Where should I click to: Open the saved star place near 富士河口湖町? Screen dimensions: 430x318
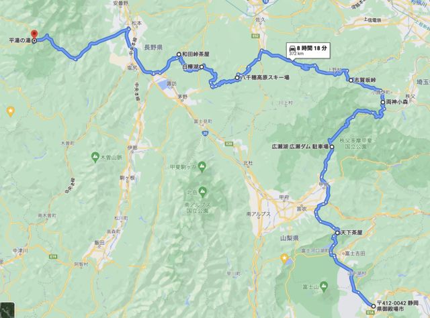[285, 258]
